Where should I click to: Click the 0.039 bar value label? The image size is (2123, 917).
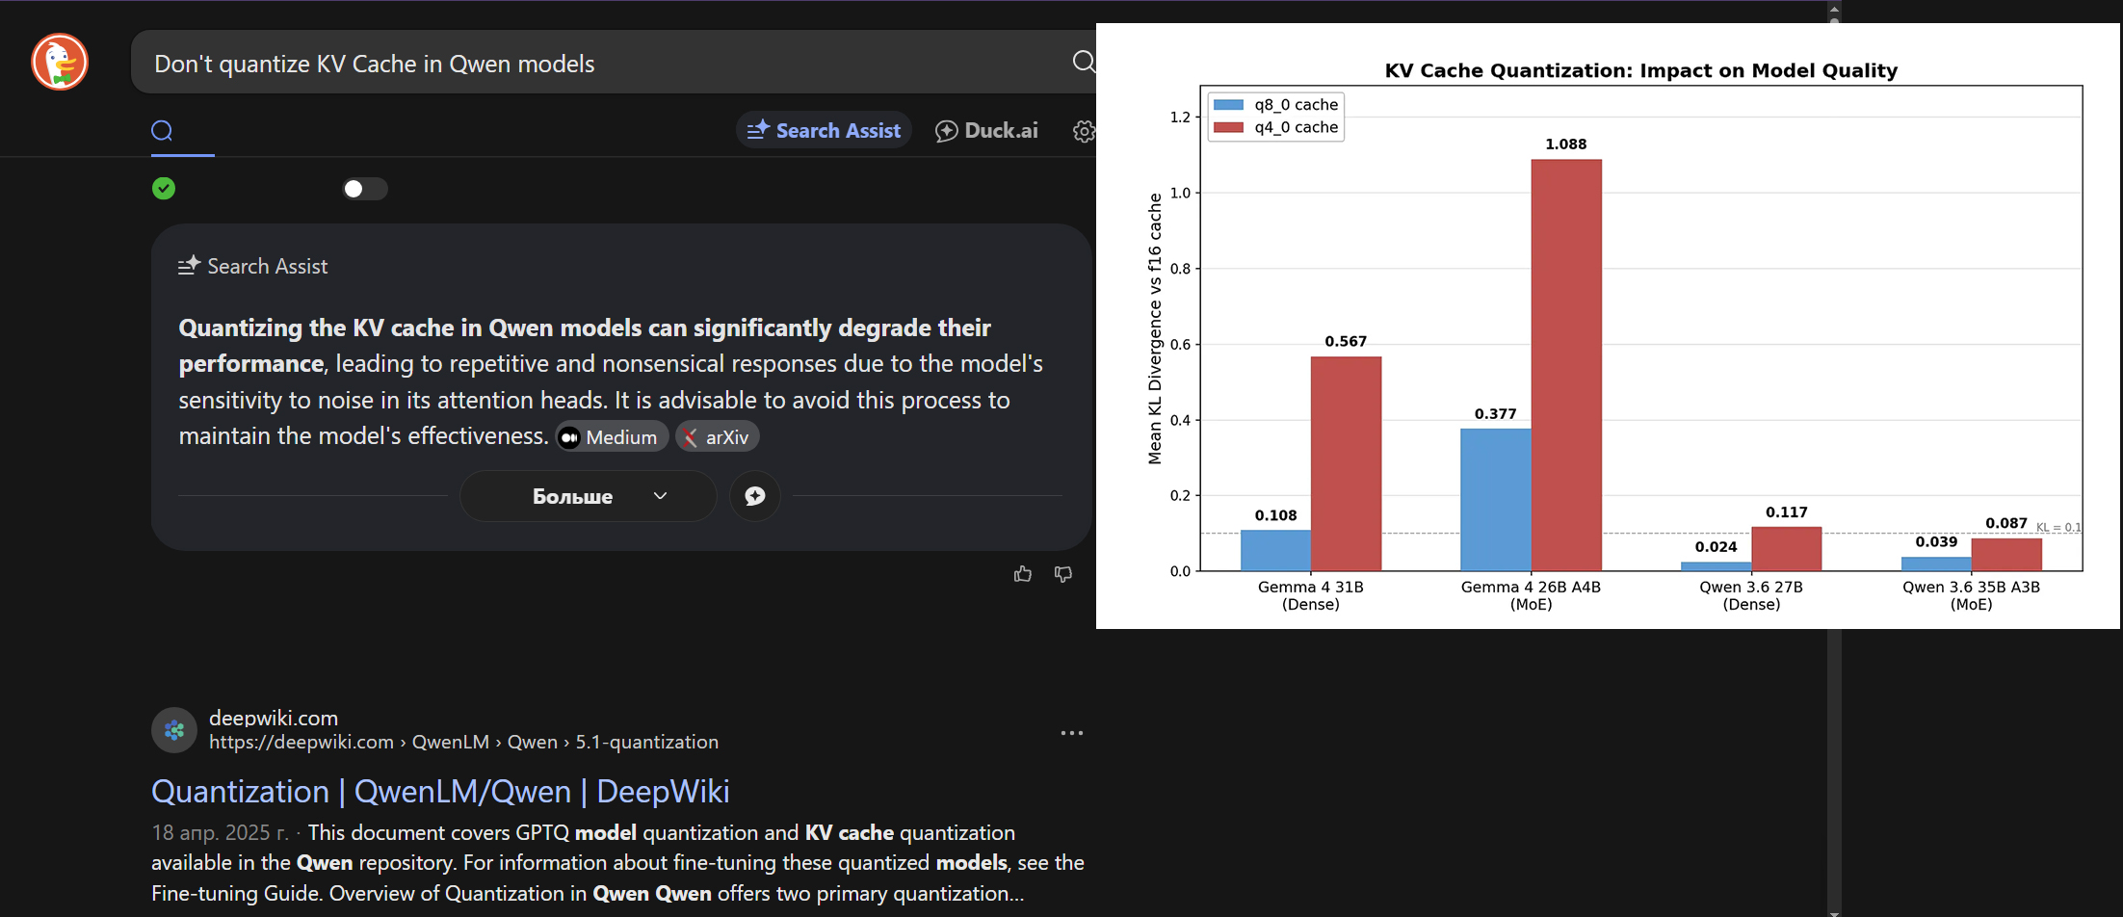(x=1936, y=541)
